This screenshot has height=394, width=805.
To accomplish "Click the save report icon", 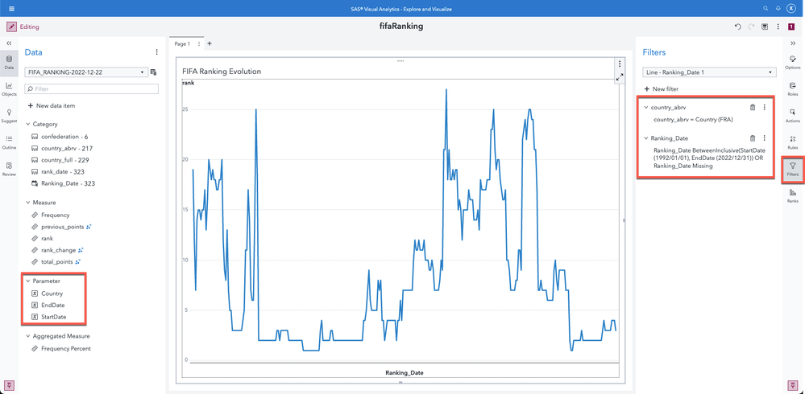I will click(x=765, y=27).
